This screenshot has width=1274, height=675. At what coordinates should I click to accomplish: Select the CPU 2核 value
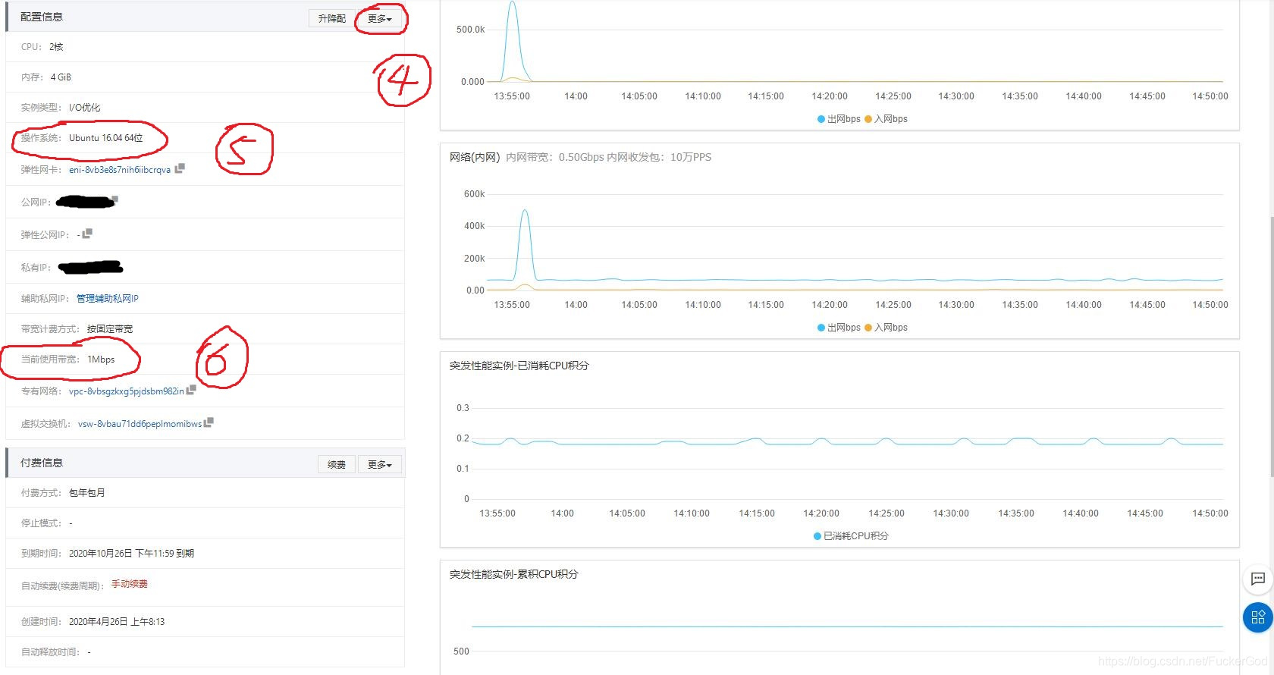pos(57,47)
